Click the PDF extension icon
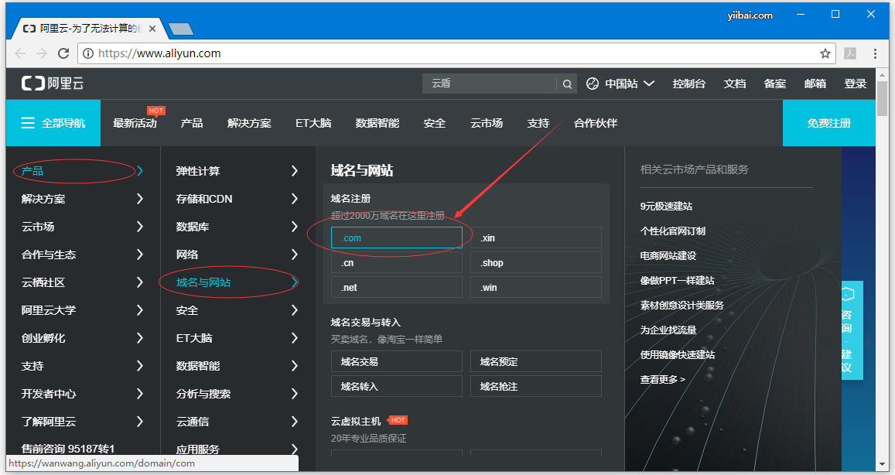This screenshot has height=475, width=895. [849, 53]
